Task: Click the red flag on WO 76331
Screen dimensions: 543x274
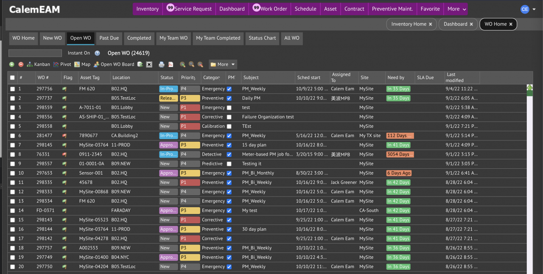Action: coord(65,154)
